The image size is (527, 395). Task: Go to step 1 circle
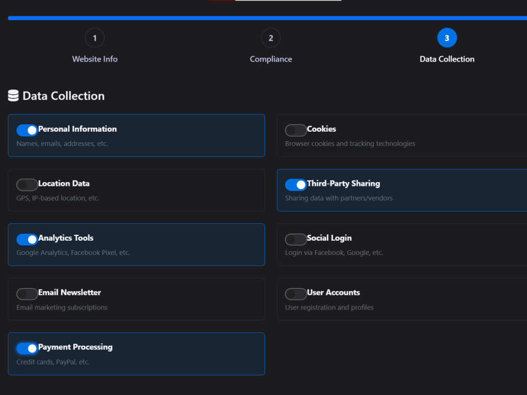[95, 38]
